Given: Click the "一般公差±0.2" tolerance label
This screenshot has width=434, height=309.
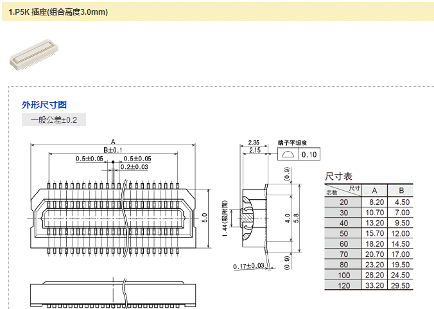Looking at the screenshot, I should [x=53, y=120].
